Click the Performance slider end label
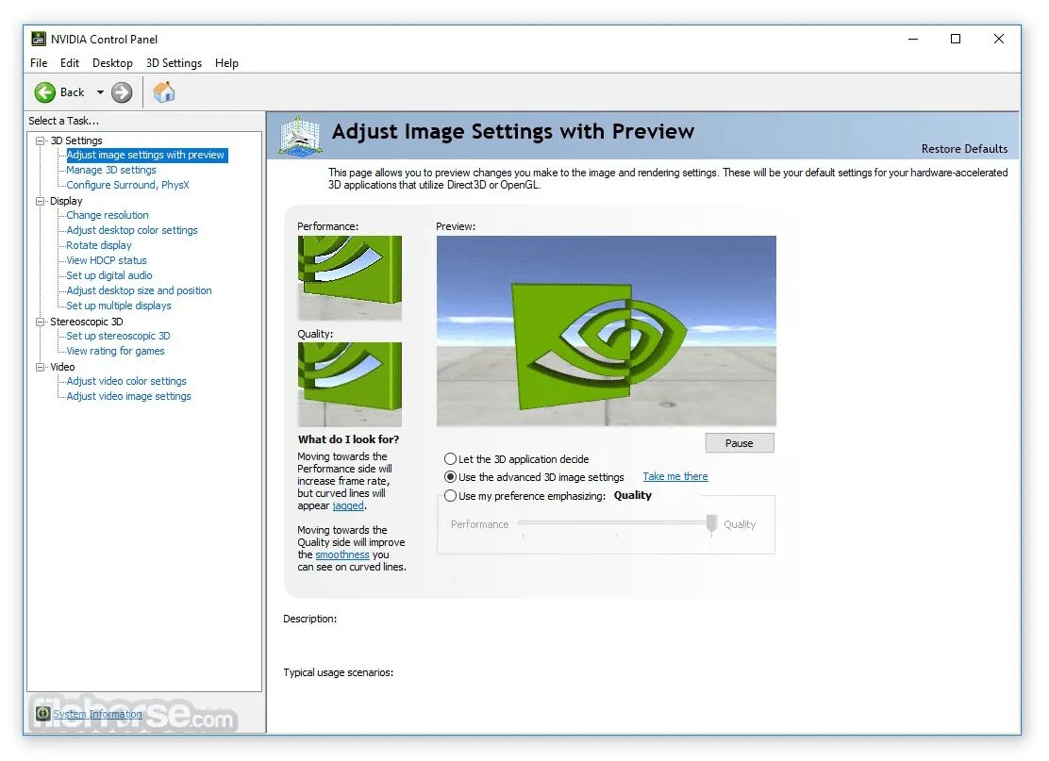This screenshot has width=1049, height=761. (x=479, y=524)
